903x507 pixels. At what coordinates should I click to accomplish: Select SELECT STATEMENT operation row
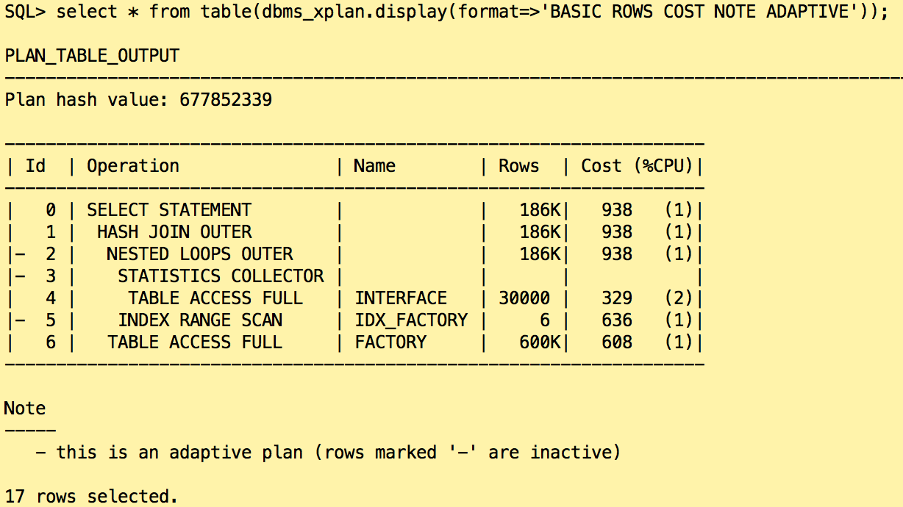coord(169,210)
